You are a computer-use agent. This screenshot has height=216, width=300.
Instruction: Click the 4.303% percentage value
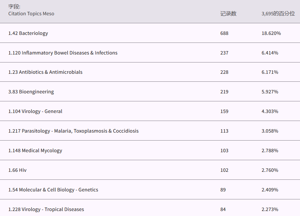[270, 111]
